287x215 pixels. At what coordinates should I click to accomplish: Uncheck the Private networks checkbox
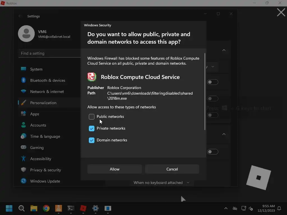92,128
